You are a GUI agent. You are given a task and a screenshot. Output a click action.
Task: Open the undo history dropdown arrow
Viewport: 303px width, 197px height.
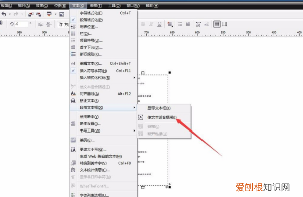(10, 14)
